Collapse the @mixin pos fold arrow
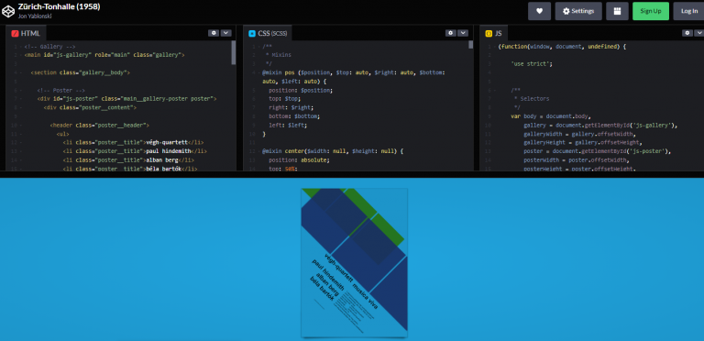The image size is (704, 341). (x=259, y=72)
